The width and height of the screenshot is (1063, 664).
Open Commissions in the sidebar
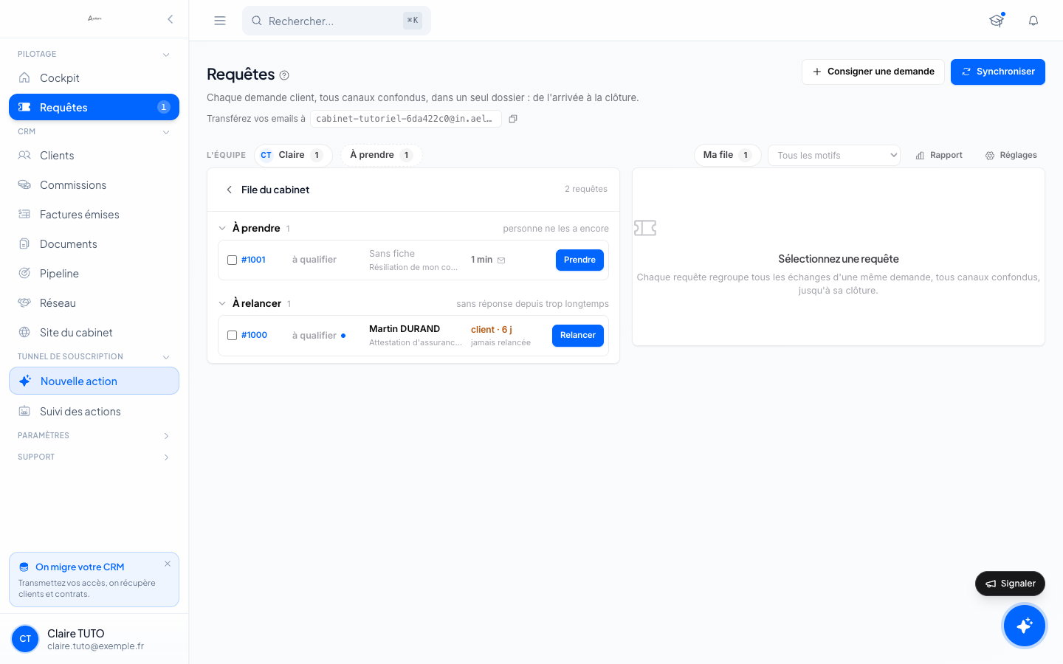pyautogui.click(x=94, y=185)
